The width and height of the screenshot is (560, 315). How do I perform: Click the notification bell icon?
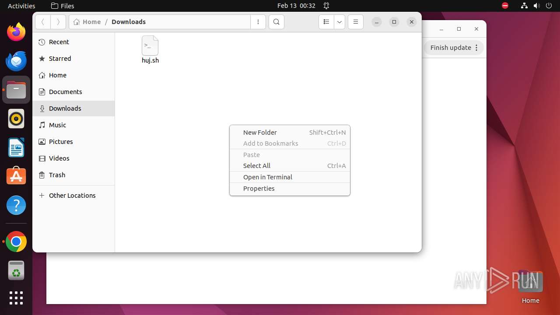coord(326,6)
